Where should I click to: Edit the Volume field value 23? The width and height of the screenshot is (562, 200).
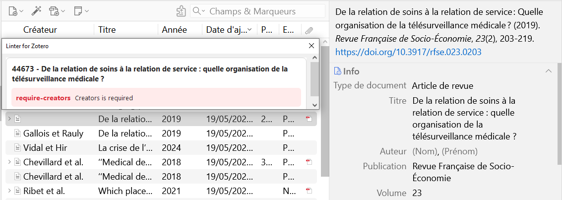point(417,193)
